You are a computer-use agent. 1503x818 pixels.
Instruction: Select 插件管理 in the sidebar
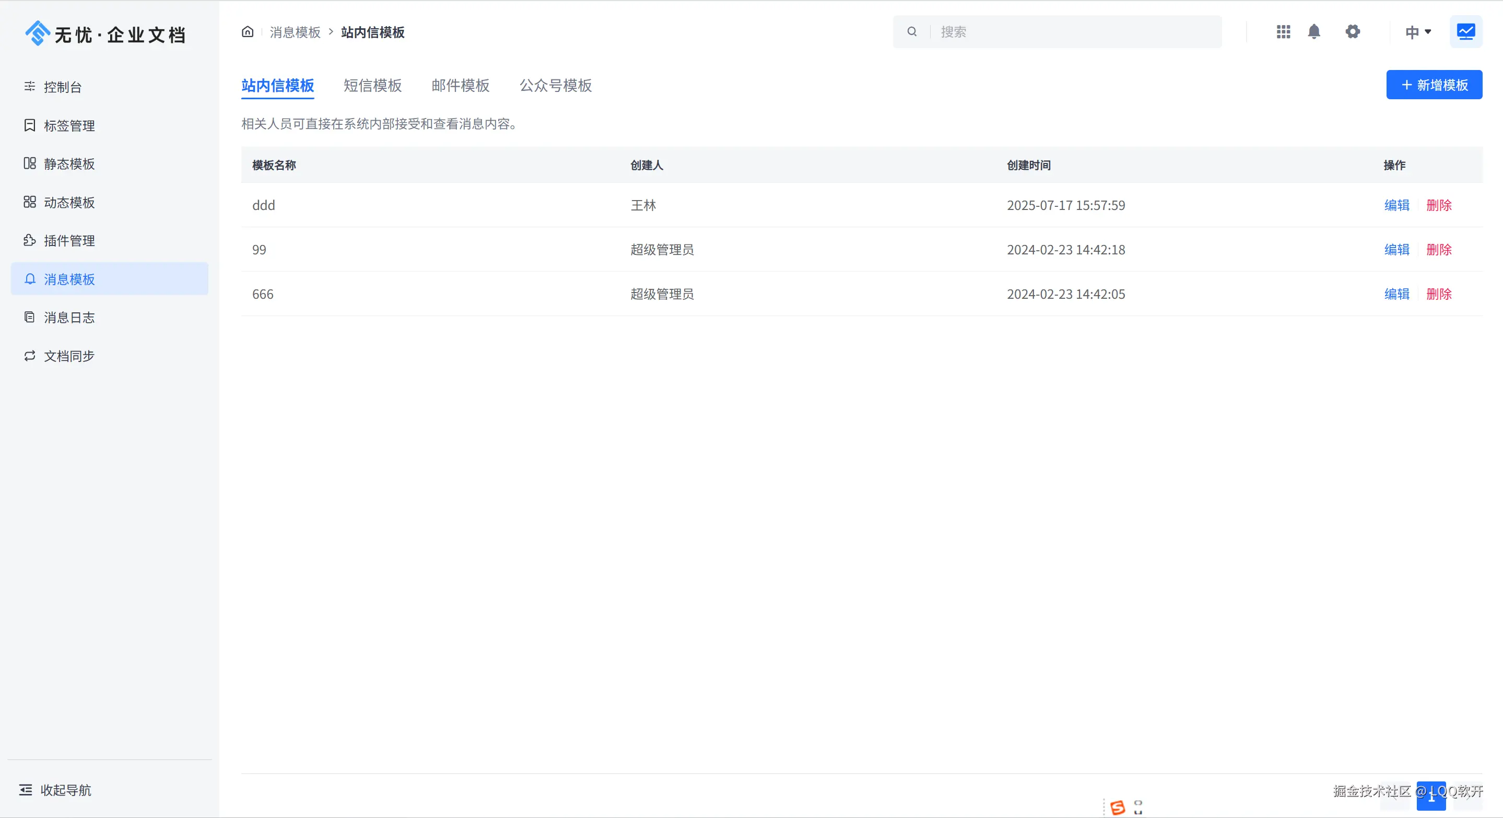tap(69, 240)
